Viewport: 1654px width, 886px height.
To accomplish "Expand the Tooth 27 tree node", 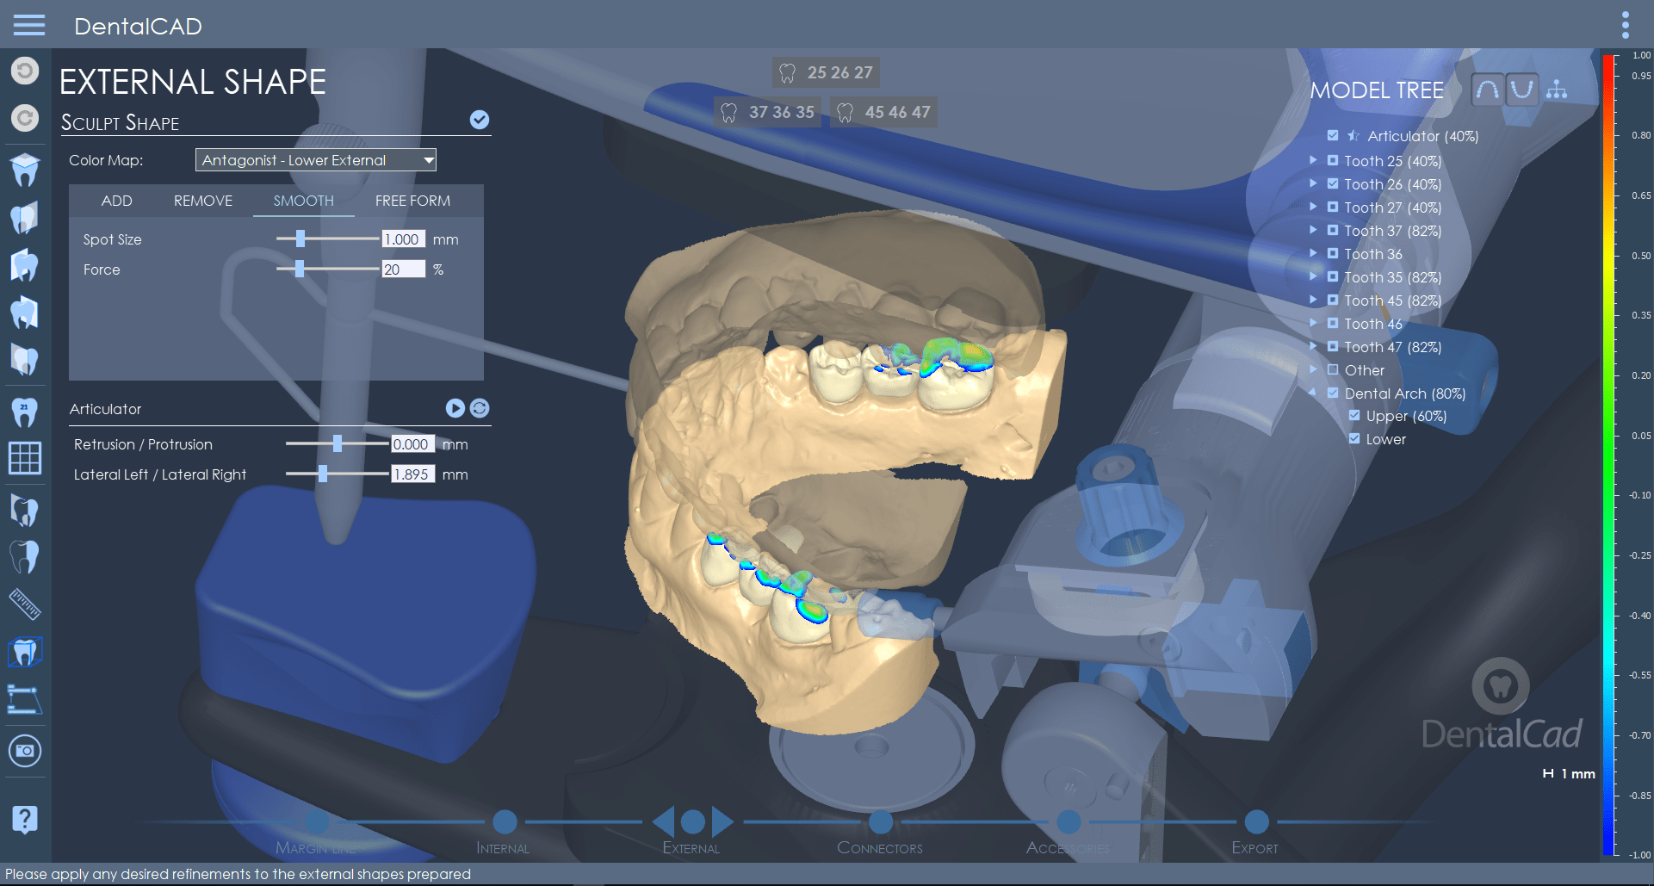I will click(x=1313, y=207).
